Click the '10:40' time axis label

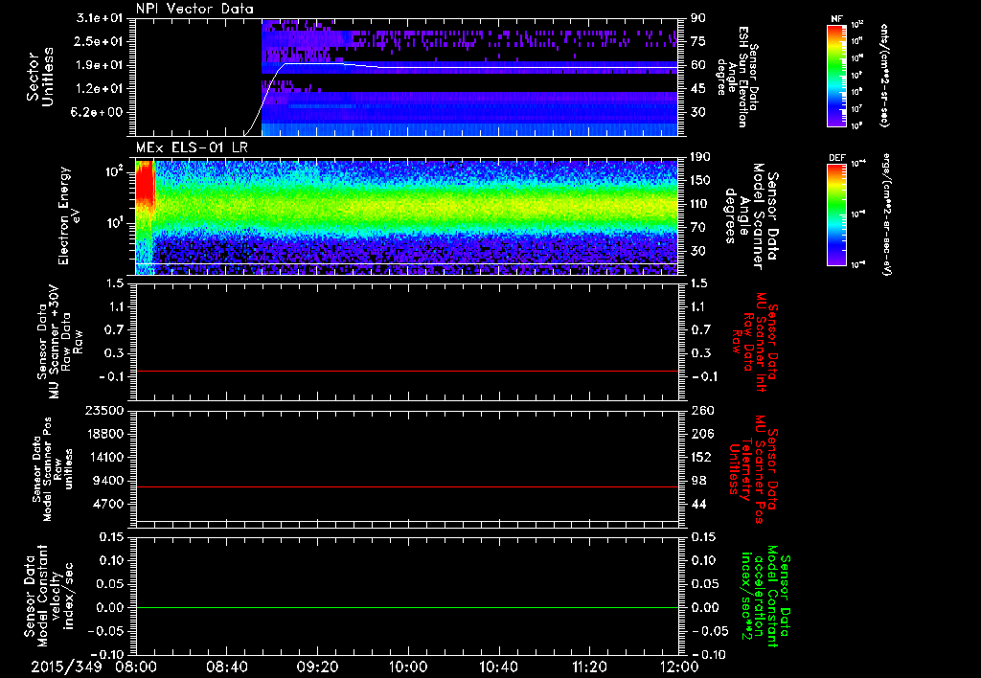point(498,667)
